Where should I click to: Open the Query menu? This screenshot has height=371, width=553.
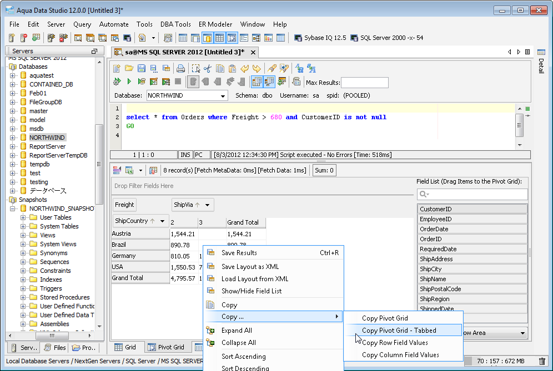click(x=82, y=24)
